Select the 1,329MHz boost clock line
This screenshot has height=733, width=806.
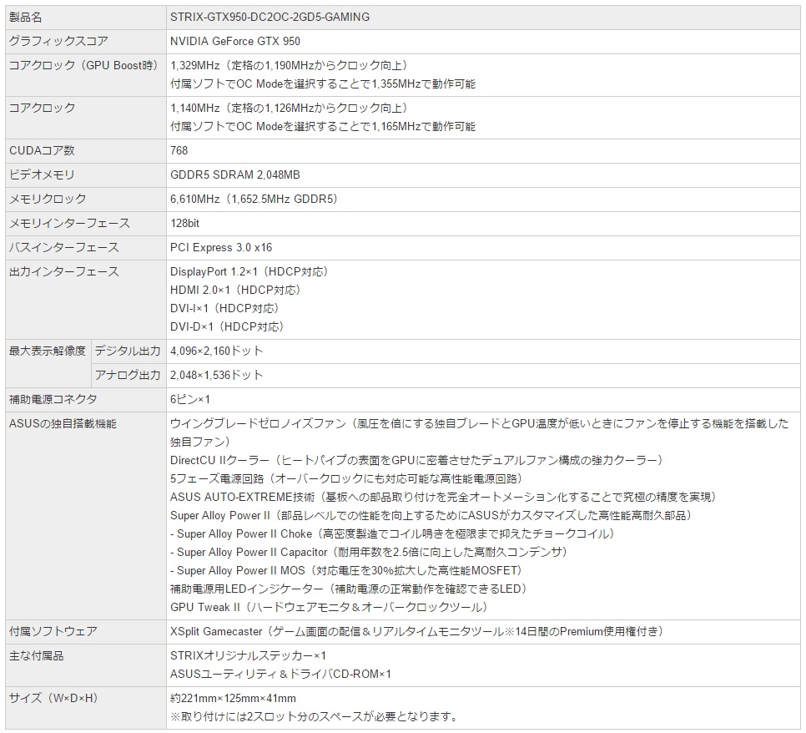(290, 65)
